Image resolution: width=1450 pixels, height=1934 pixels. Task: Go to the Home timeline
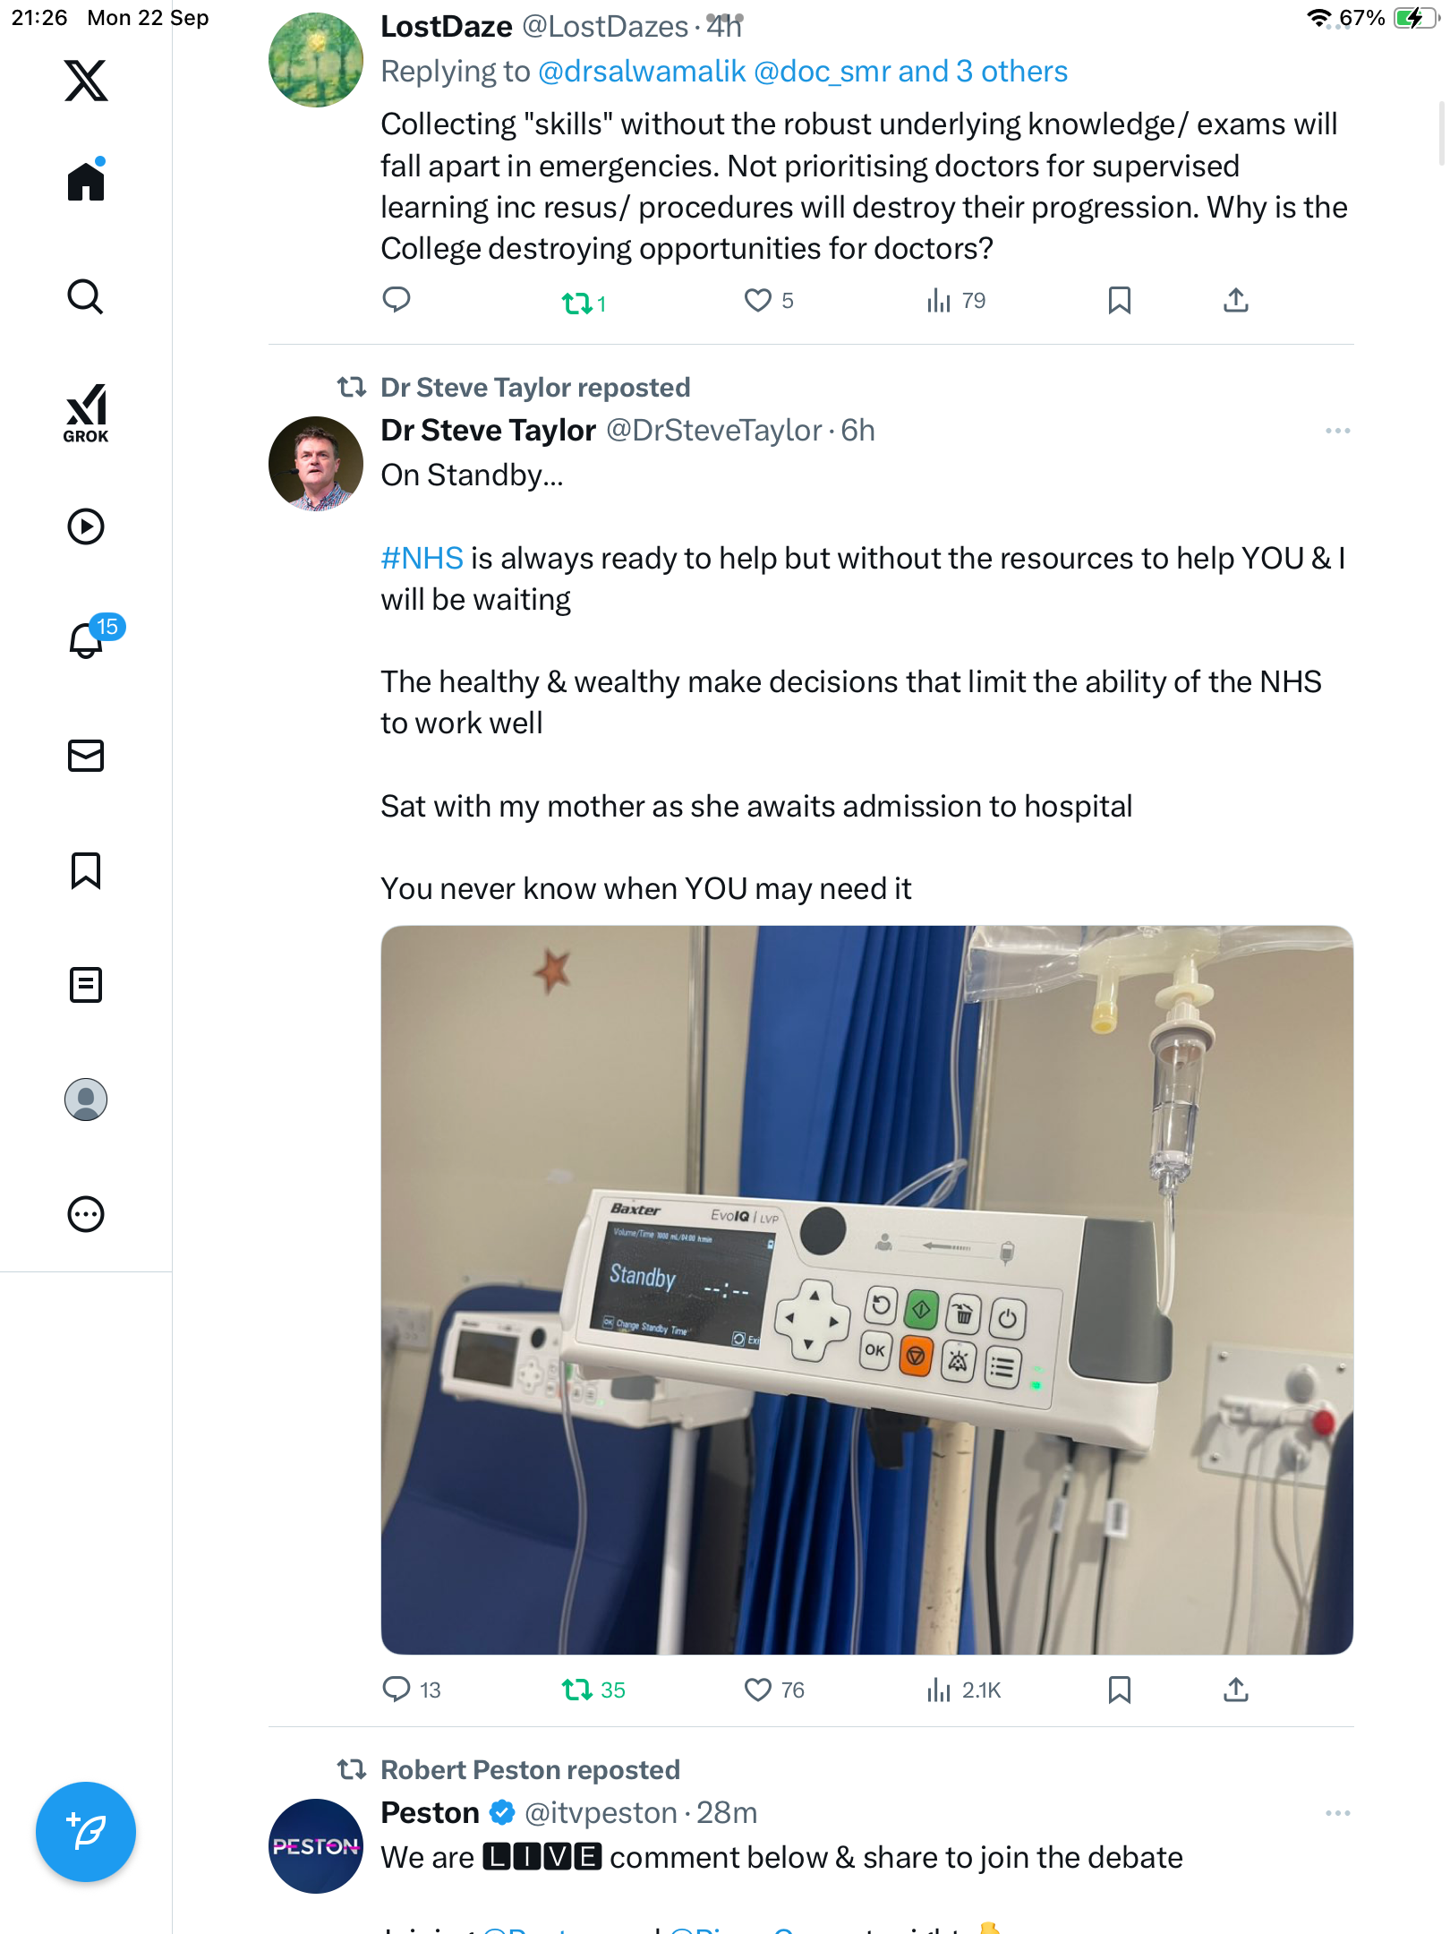coord(86,181)
